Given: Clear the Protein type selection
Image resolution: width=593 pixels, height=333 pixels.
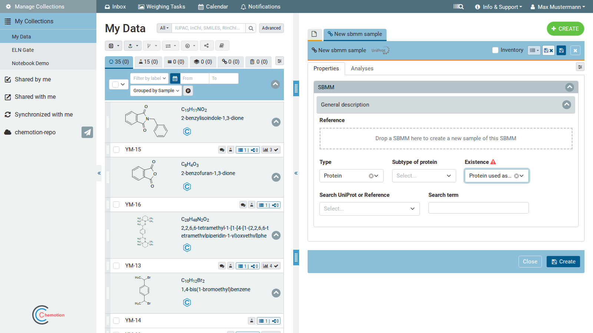Looking at the screenshot, I should pos(371,176).
